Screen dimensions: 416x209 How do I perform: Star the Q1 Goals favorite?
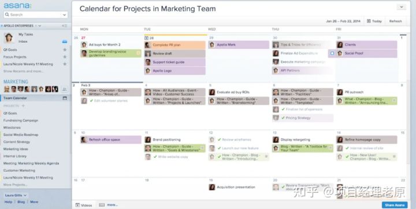point(65,50)
